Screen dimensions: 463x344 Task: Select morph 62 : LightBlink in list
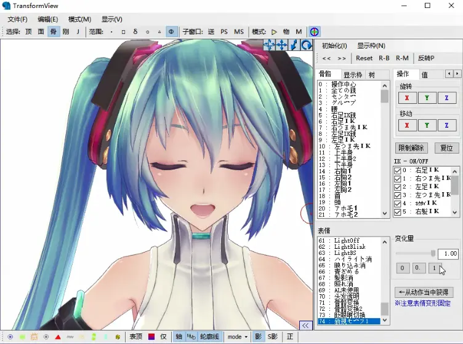[348, 247]
